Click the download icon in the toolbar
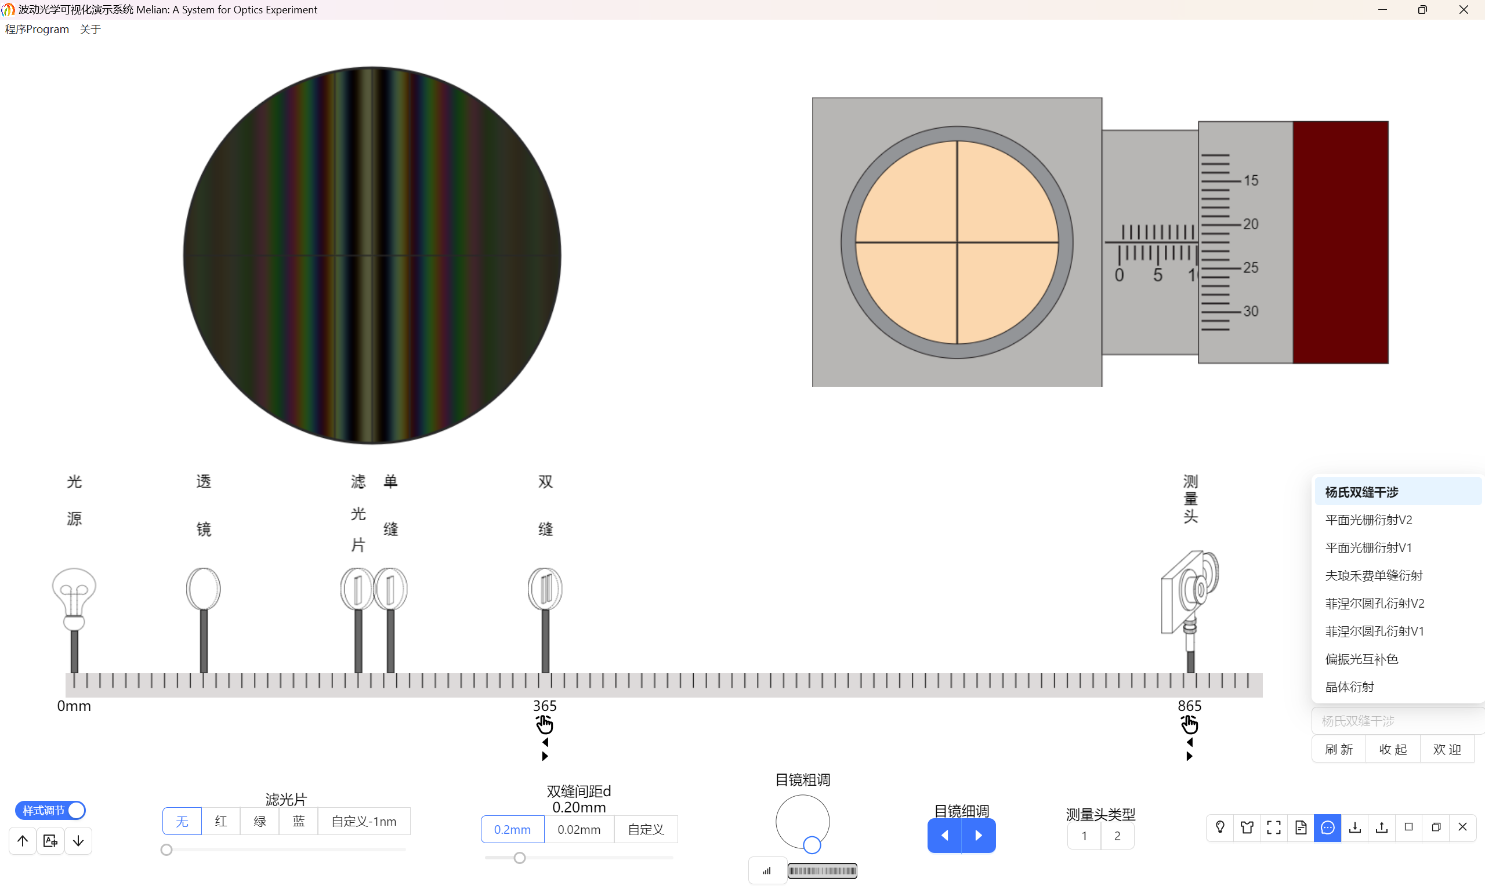1485x893 pixels. click(1354, 827)
